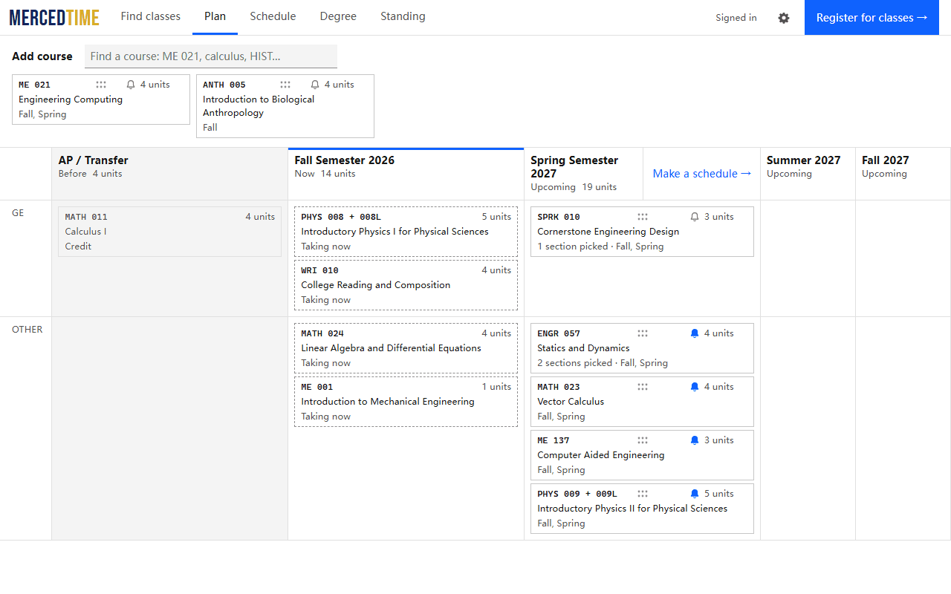Switch to the Schedule tab
Image resolution: width=951 pixels, height=594 pixels.
point(273,17)
